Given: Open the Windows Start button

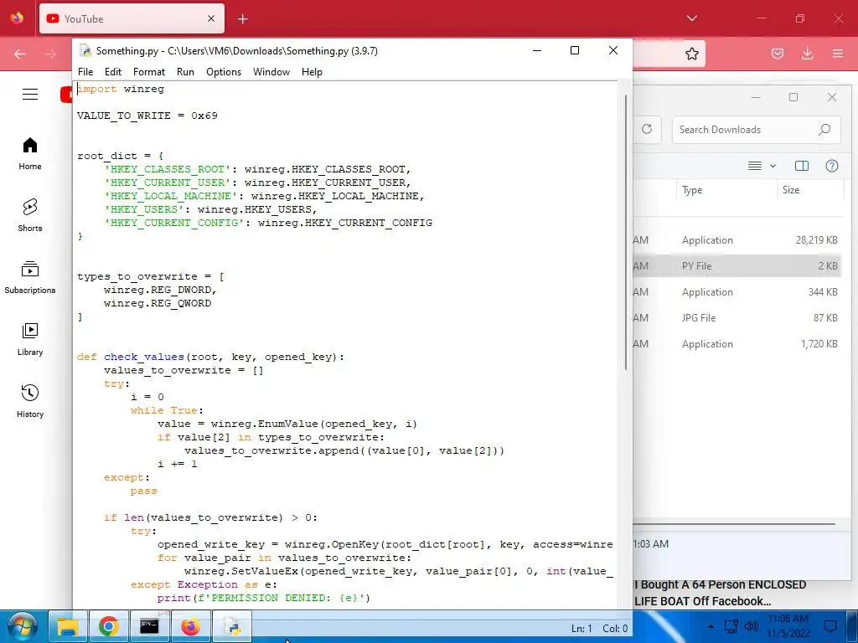Looking at the screenshot, I should 23,626.
